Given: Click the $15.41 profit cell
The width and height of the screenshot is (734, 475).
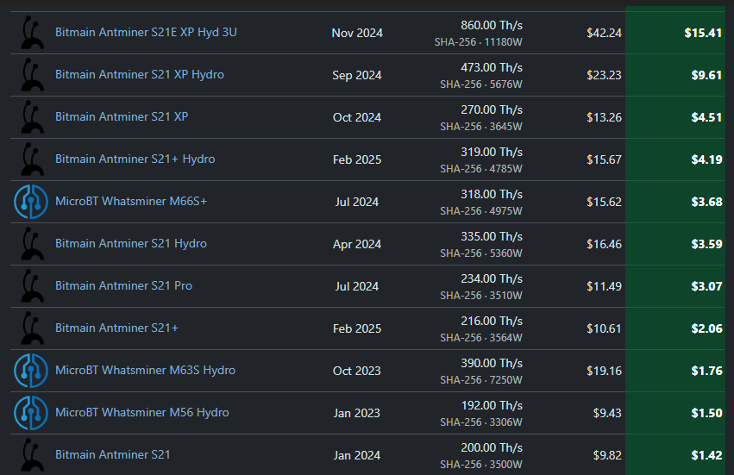Looking at the screenshot, I should tap(675, 33).
